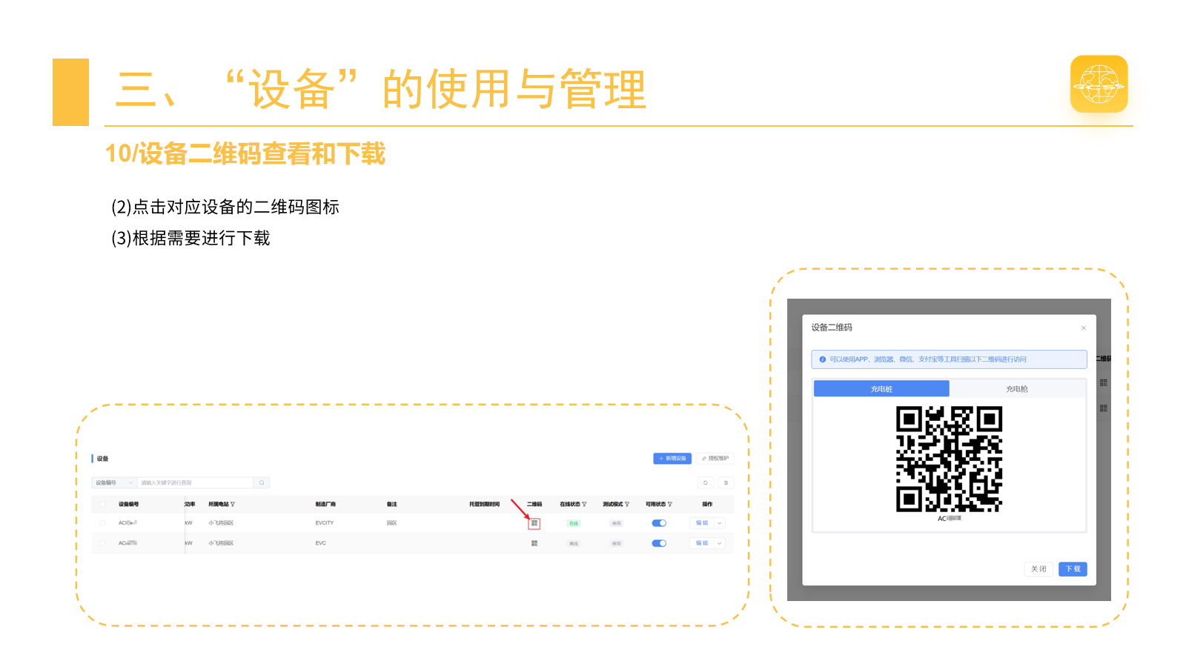This screenshot has height=667, width=1186.
Task: Select the 充电桩 tab in the dialog
Action: pos(881,389)
